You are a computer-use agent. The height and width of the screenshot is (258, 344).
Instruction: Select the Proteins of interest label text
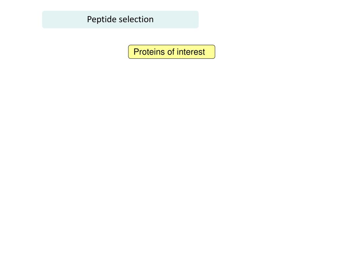coord(169,52)
